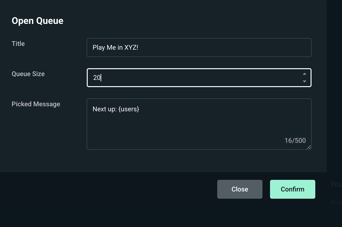Click the 'Next up: {users}' message text
The image size is (342, 227).
(x=116, y=109)
